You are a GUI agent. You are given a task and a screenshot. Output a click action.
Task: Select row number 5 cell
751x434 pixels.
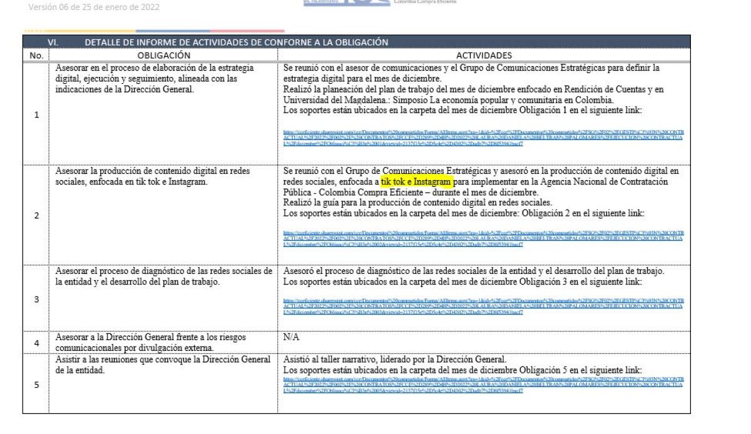36,384
